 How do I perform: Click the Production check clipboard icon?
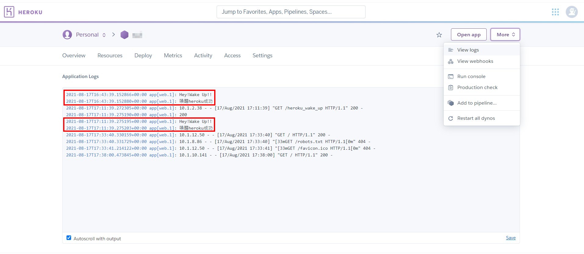tap(451, 88)
